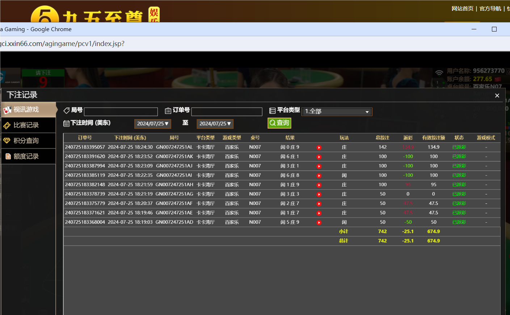Click inside the 局号 input field
Screen dimensions: 510x315
click(121, 112)
